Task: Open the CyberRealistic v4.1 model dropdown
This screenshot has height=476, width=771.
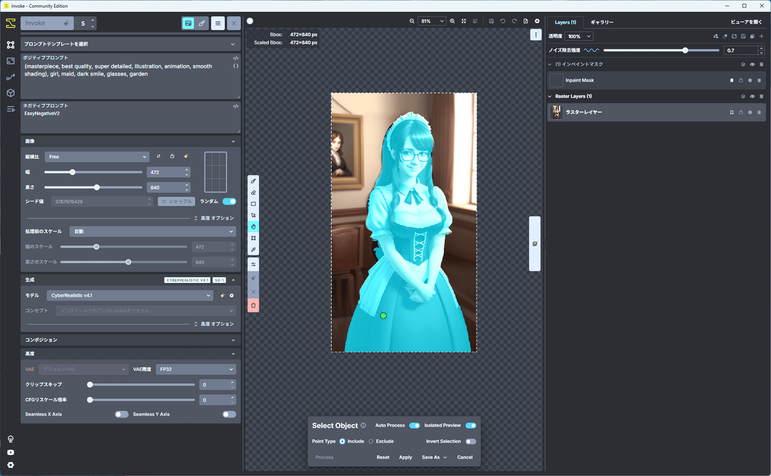Action: (129, 296)
